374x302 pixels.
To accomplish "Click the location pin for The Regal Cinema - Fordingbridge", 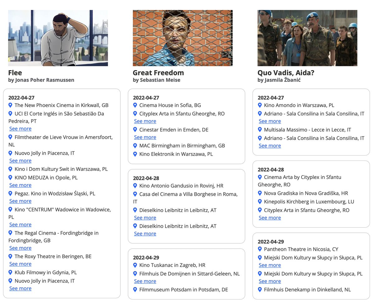I will (10, 233).
